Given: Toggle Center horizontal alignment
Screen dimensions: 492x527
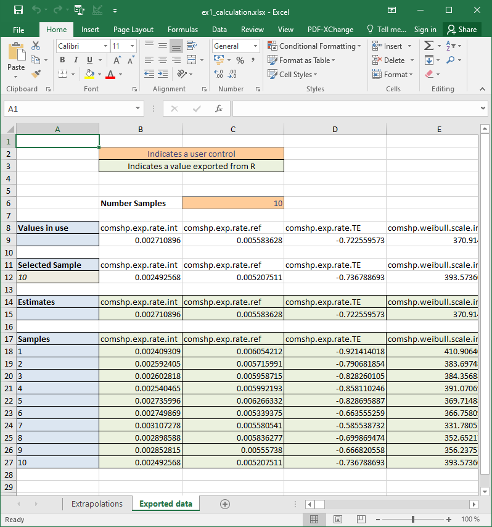Looking at the screenshot, I should pyautogui.click(x=163, y=60).
